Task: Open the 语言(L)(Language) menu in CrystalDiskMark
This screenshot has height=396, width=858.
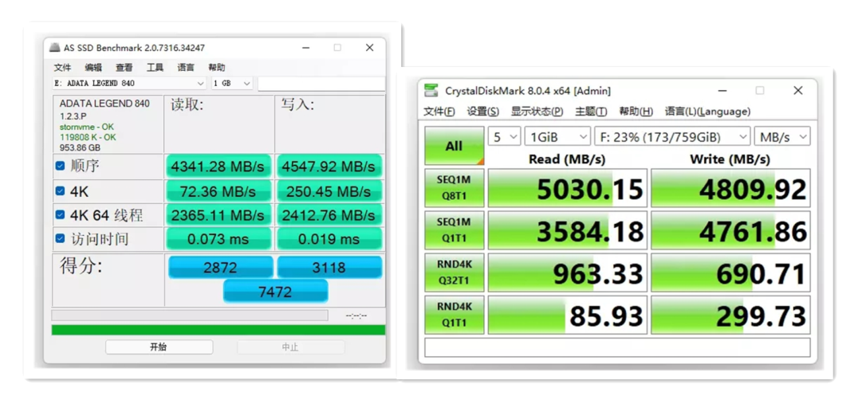Action: point(707,112)
